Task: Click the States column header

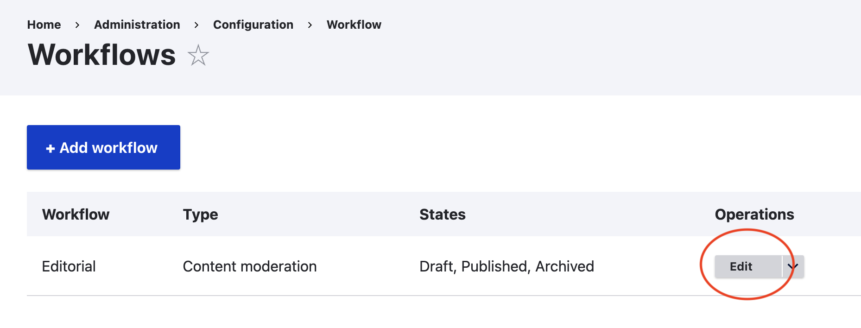Action: pos(442,214)
